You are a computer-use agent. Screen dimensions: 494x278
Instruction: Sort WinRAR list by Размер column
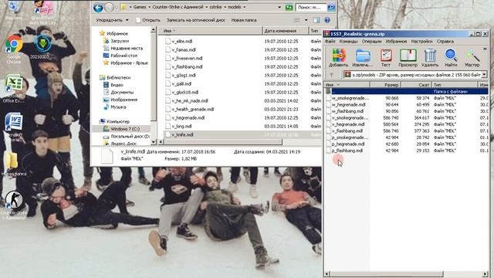coord(385,85)
